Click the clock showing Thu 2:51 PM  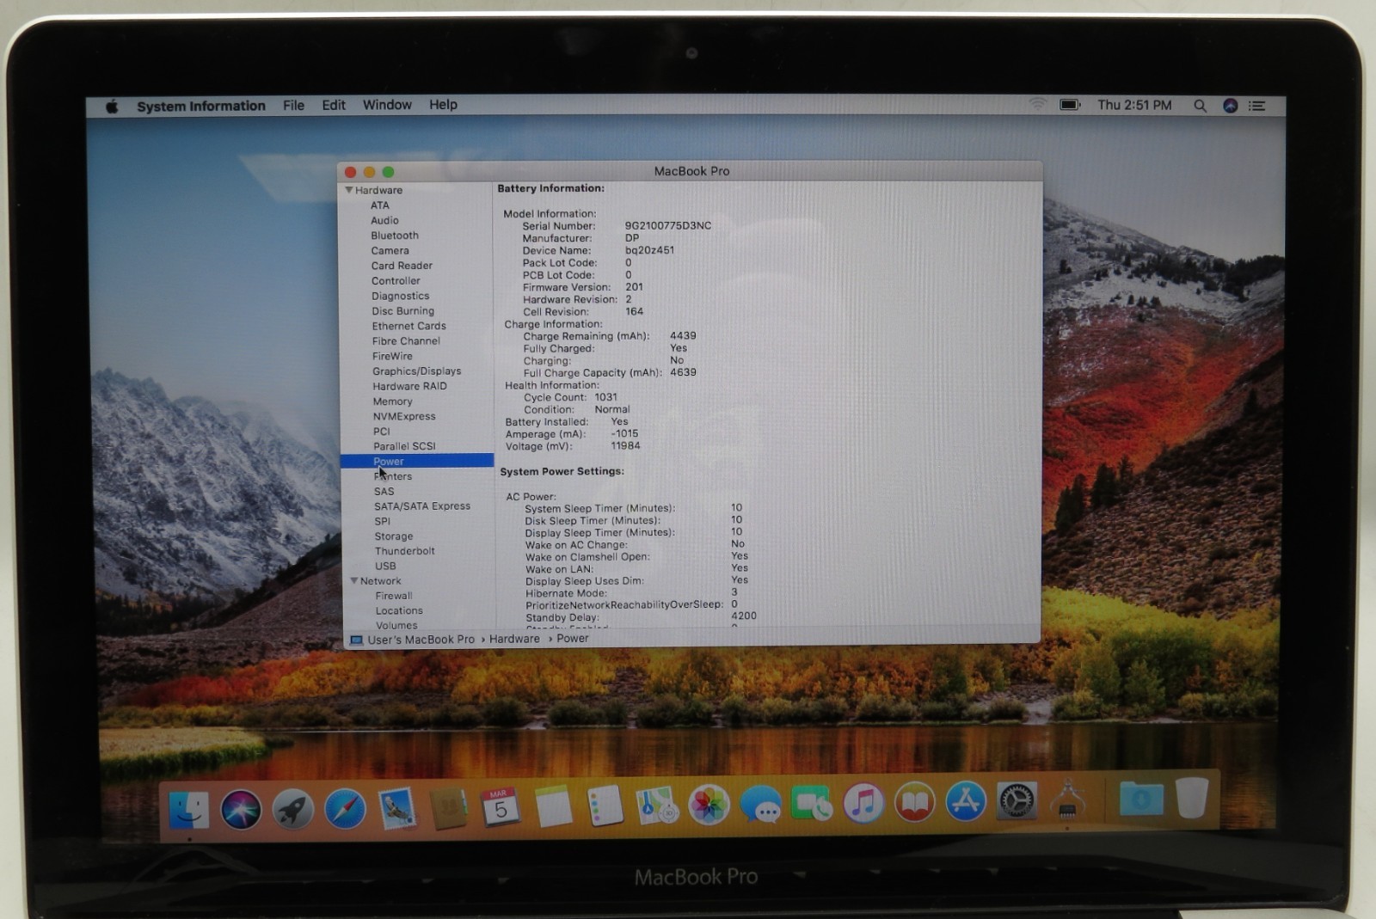[x=1134, y=105]
